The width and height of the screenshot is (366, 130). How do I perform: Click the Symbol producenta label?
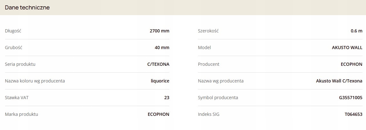(218, 98)
